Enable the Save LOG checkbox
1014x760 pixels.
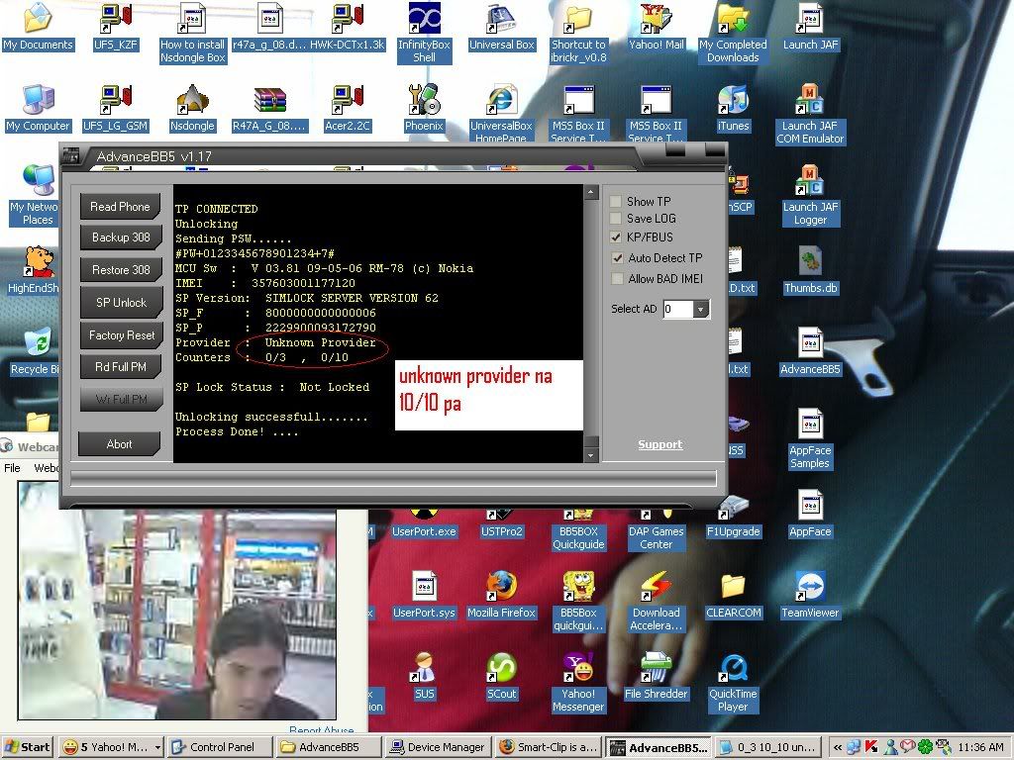tap(616, 219)
